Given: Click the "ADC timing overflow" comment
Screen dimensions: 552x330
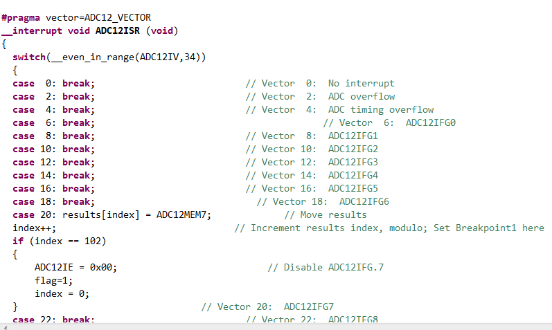Looking at the screenshot, I should click(380, 109).
